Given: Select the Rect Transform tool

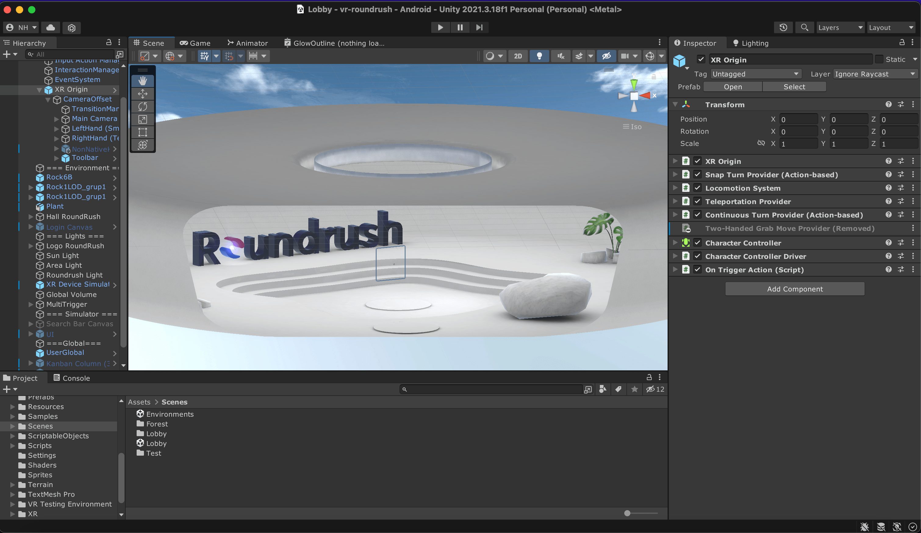Looking at the screenshot, I should point(142,132).
